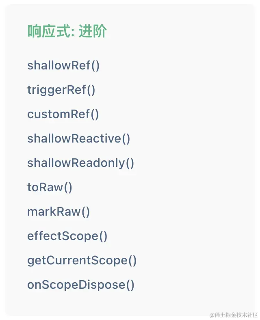
Task: Go to shallowReactive() documentation
Action: tap(79, 138)
